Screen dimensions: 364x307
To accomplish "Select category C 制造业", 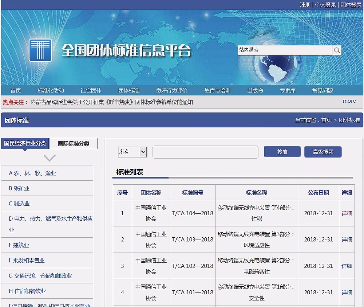I will (x=47, y=204).
